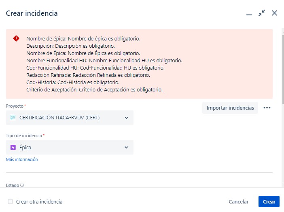This screenshot has height=212, width=284.
Task: Select the error 'Nombre Funcionalidad HU es obligatorio.'
Action: click(104, 61)
